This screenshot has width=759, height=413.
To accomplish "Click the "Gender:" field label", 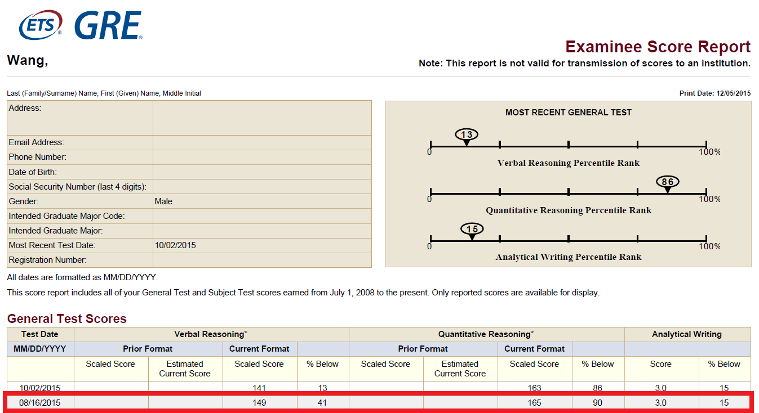I will [x=23, y=201].
